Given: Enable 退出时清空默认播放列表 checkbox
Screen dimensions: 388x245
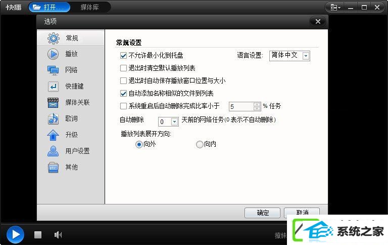Looking at the screenshot, I should (x=123, y=68).
